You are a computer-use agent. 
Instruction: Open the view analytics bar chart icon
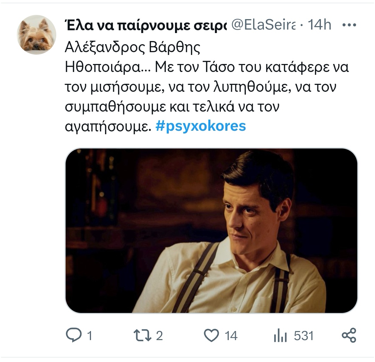[280, 336]
